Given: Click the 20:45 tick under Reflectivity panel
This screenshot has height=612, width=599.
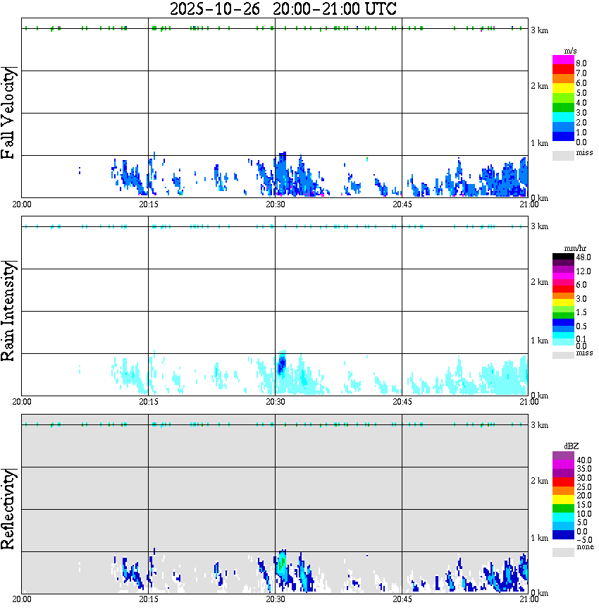Looking at the screenshot, I should (402, 599).
